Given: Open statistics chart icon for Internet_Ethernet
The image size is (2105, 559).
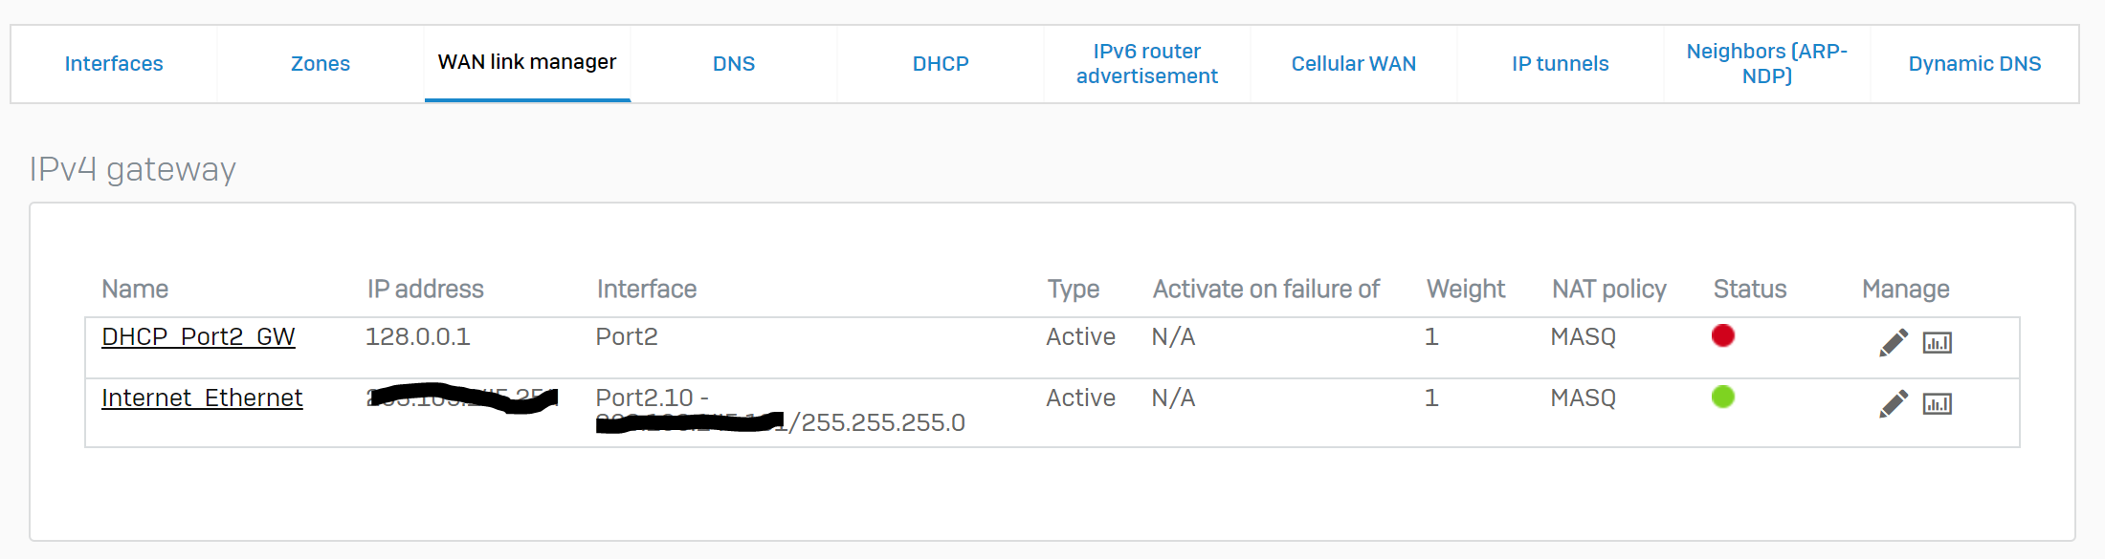Looking at the screenshot, I should pyautogui.click(x=1938, y=403).
